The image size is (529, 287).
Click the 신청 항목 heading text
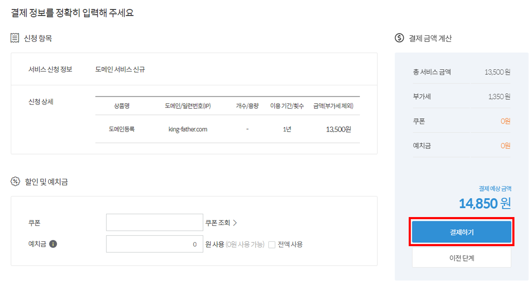click(38, 38)
